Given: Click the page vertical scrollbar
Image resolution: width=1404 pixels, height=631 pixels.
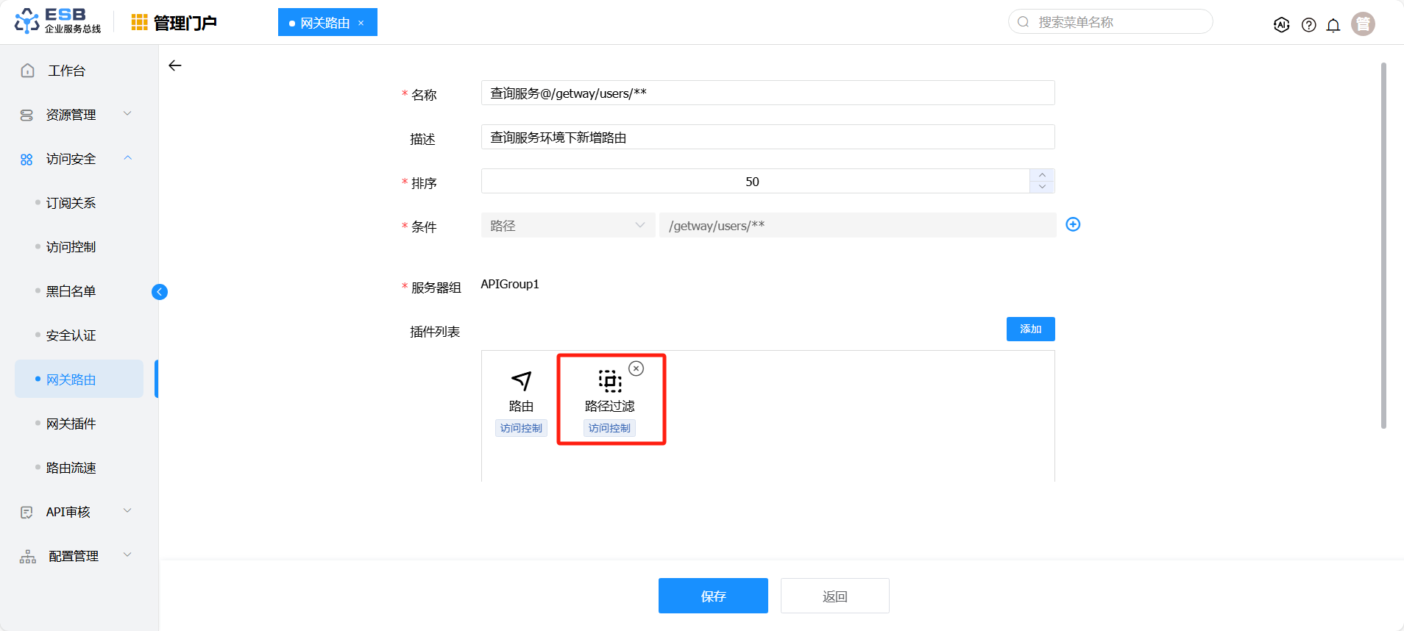Looking at the screenshot, I should [1383, 246].
